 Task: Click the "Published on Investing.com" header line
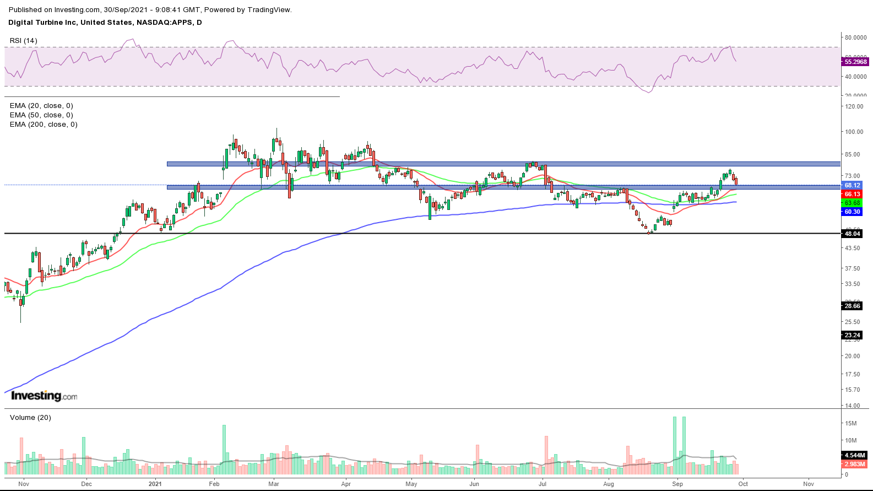click(150, 9)
